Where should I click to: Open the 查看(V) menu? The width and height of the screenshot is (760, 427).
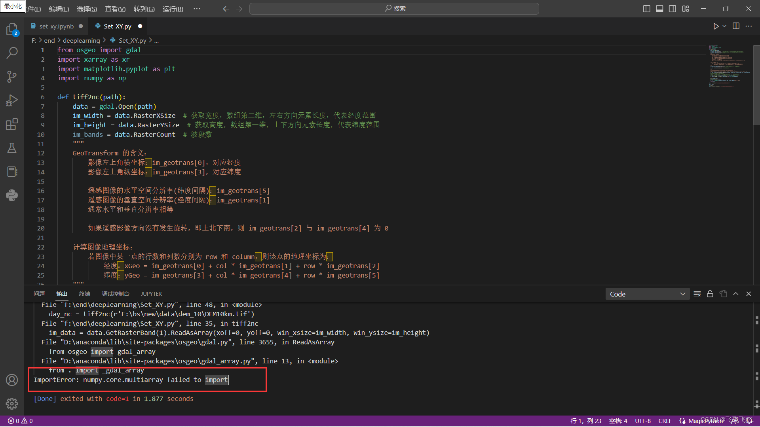click(x=115, y=9)
